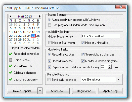
Task: Click the gray X icon beside Screen shots
Action: [11, 60]
